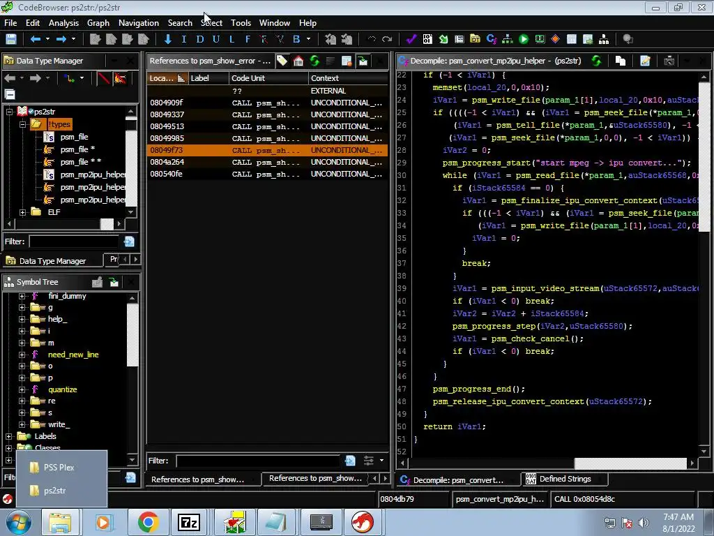The width and height of the screenshot is (714, 536).
Task: Open the Window menu
Action: pos(275,23)
